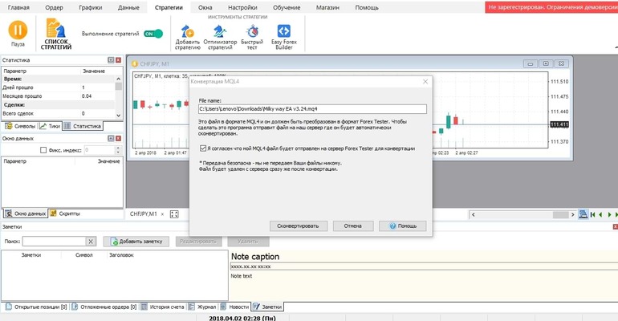Screen dimensions: 618x321
Task: Click the fullscreen chart icon
Action: (174, 214)
